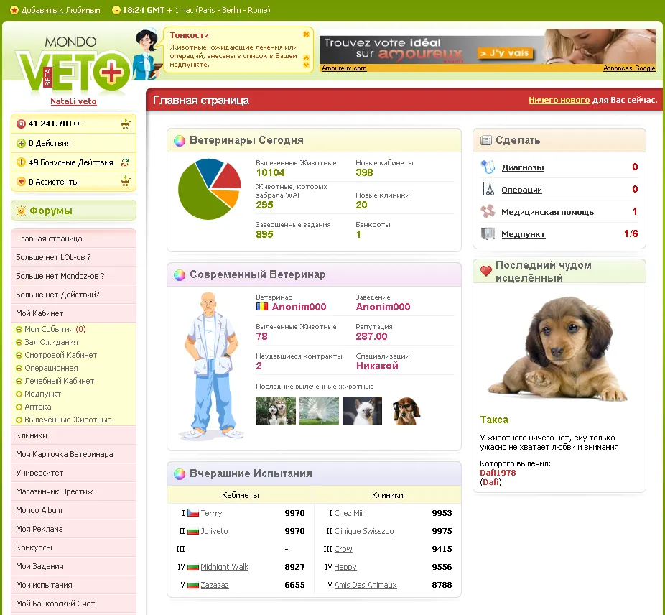Open the NataLi veto profile link
The image size is (665, 615).
pos(73,101)
